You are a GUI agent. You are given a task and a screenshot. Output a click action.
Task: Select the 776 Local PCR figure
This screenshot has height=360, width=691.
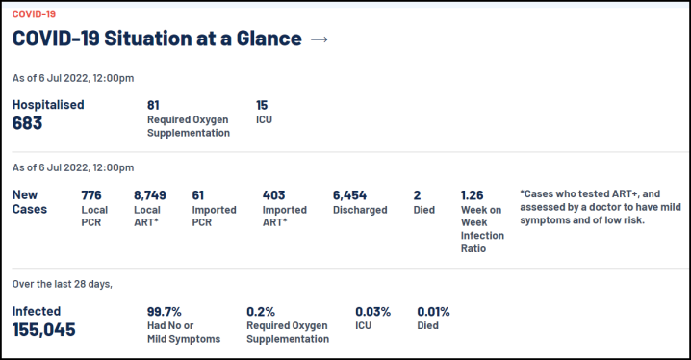click(x=94, y=209)
